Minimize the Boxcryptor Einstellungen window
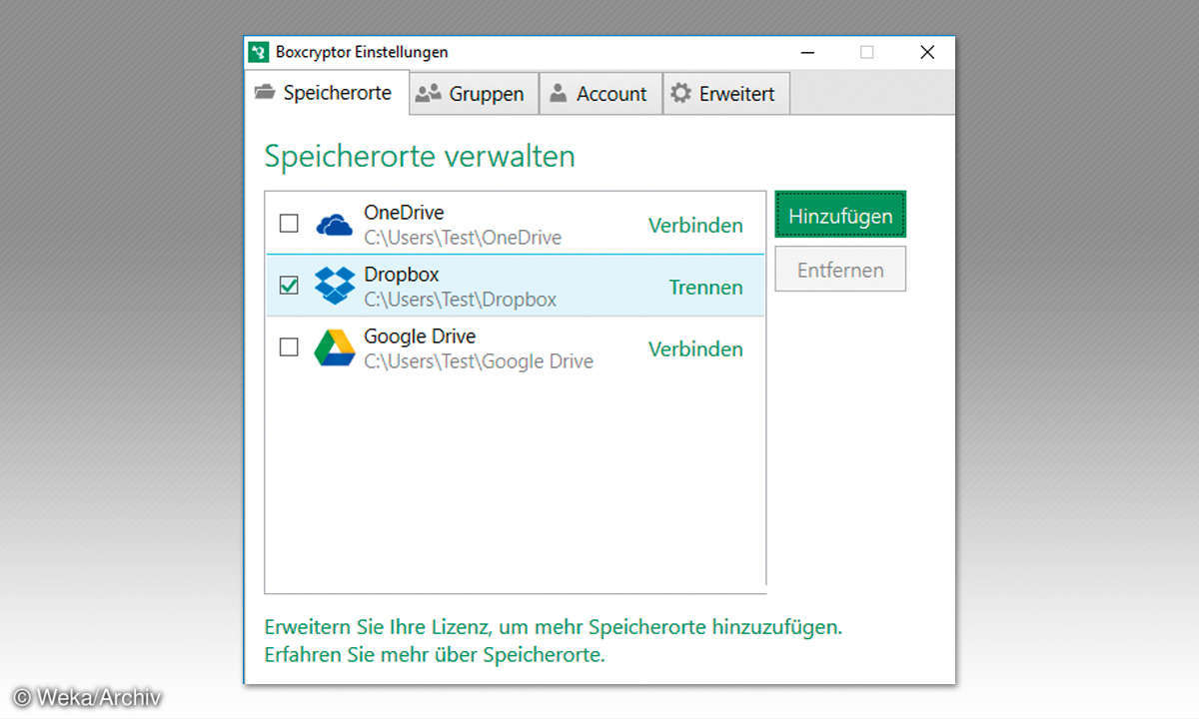The image size is (1199, 719). 805,52
